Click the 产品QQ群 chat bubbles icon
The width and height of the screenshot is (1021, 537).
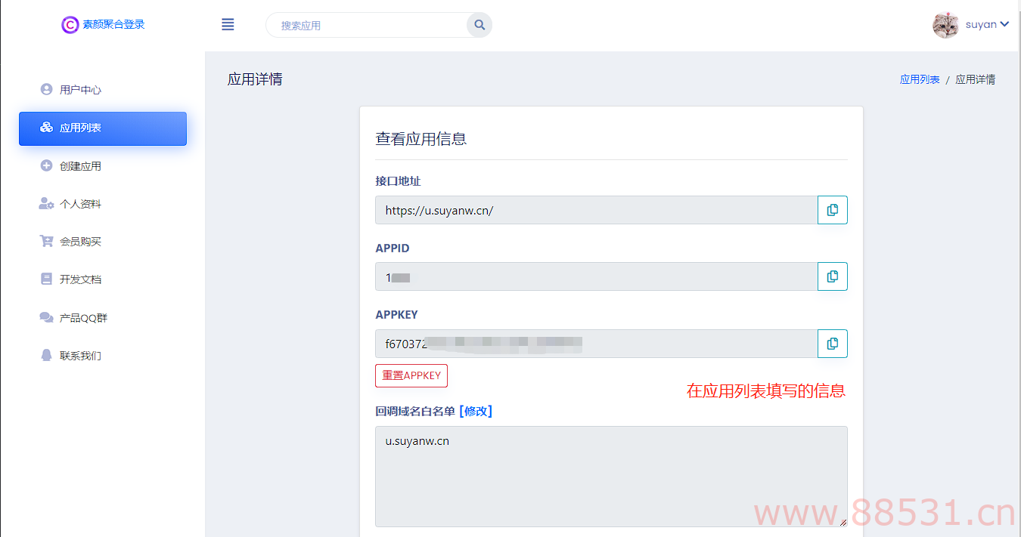point(46,317)
